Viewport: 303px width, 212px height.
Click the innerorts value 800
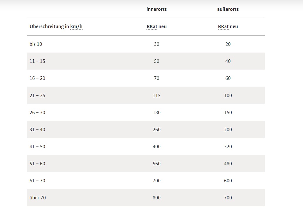[x=156, y=198]
